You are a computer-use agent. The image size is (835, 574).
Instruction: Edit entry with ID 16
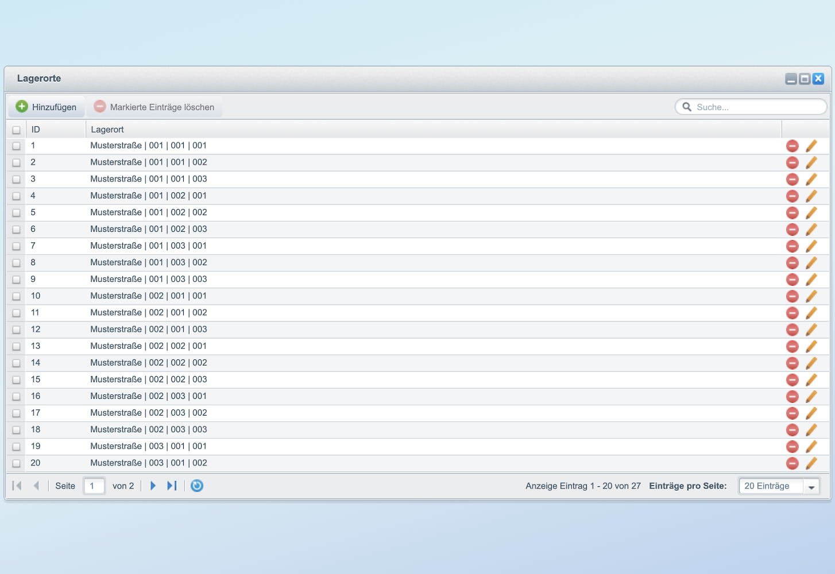(811, 396)
